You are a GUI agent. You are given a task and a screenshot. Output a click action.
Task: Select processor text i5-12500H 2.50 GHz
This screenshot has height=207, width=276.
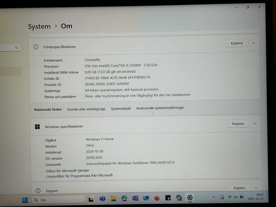pos(121,65)
